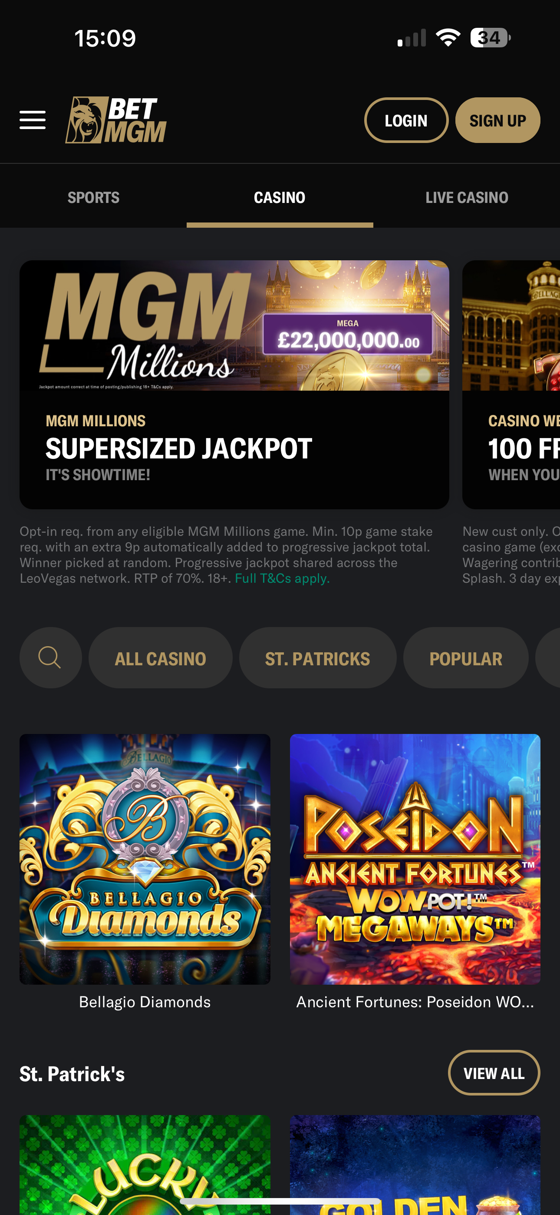Viewport: 560px width, 1215px height.
Task: Select the ALL CASINO filter pill
Action: 160,658
